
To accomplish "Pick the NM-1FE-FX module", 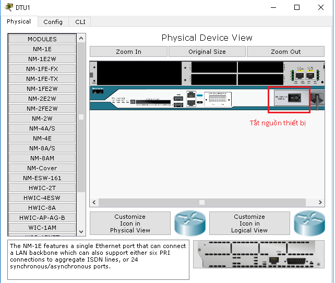I will point(42,69).
